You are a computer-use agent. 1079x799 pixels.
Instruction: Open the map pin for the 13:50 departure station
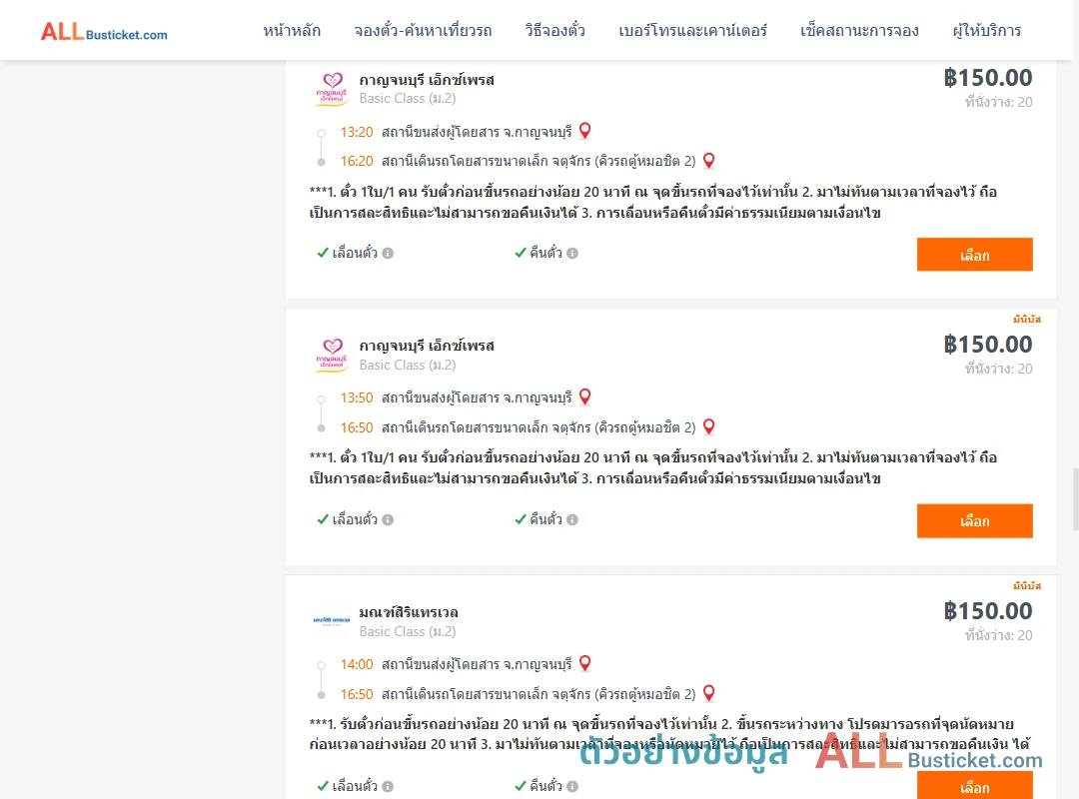pyautogui.click(x=584, y=398)
